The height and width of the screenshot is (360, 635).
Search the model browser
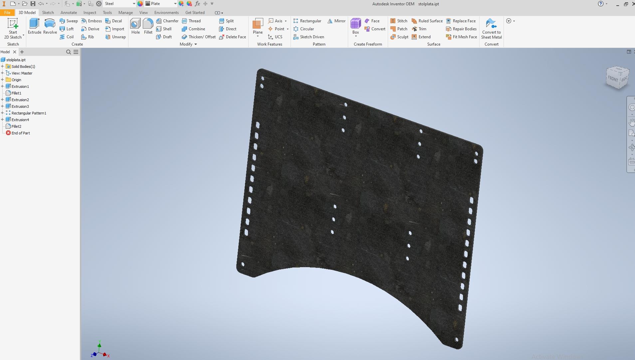point(69,52)
